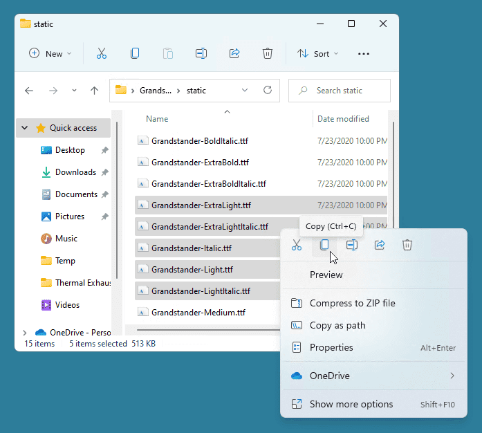This screenshot has height=433, width=482.
Task: Click the file list horizontal scrollbar
Action: pyautogui.click(x=208, y=330)
